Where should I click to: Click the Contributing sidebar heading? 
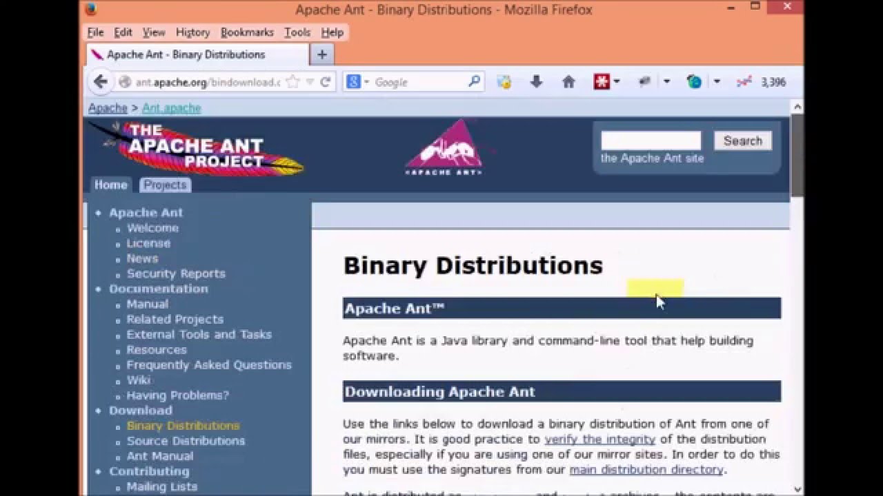tap(149, 471)
